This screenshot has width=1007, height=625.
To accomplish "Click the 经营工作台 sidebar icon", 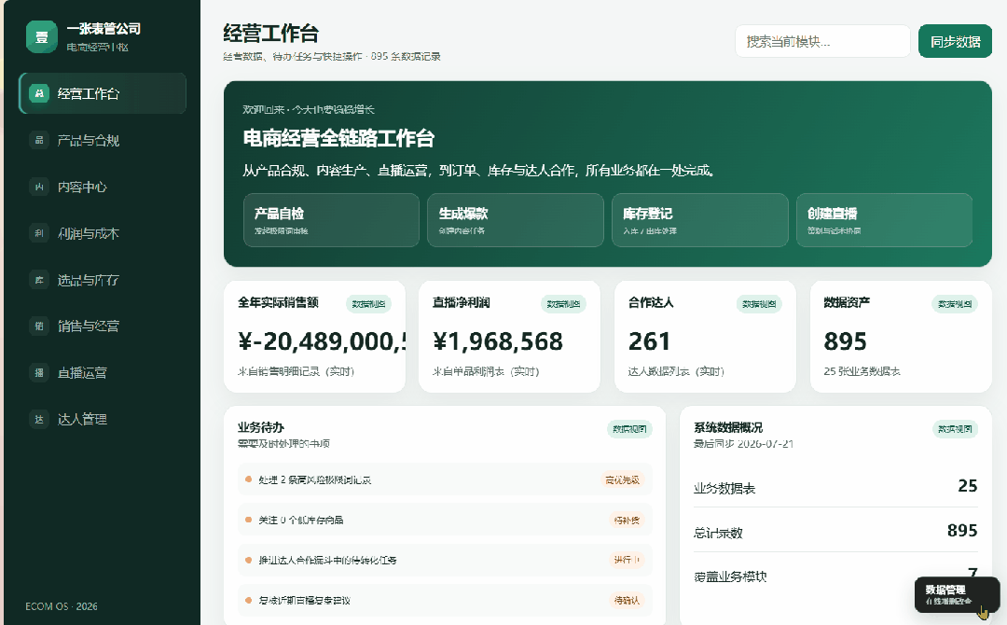I will point(39,94).
